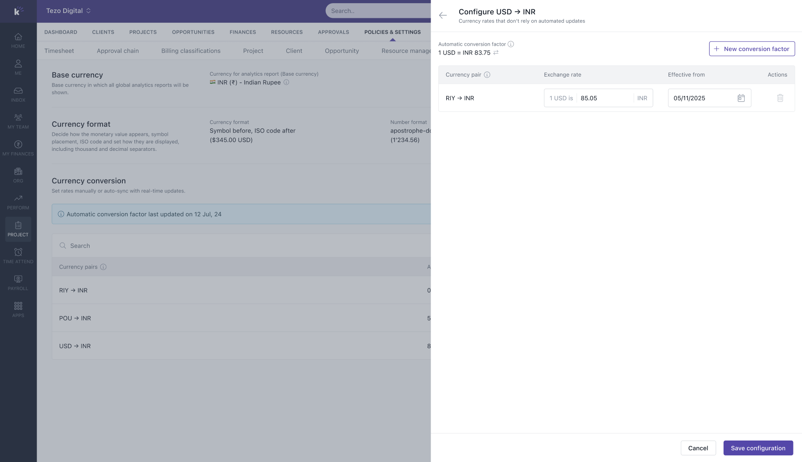Open Inbox from the sidebar
The image size is (802, 462).
(x=18, y=94)
